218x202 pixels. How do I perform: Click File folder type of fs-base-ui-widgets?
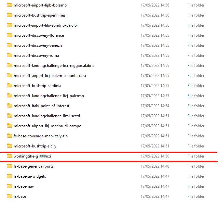pyautogui.click(x=196, y=176)
